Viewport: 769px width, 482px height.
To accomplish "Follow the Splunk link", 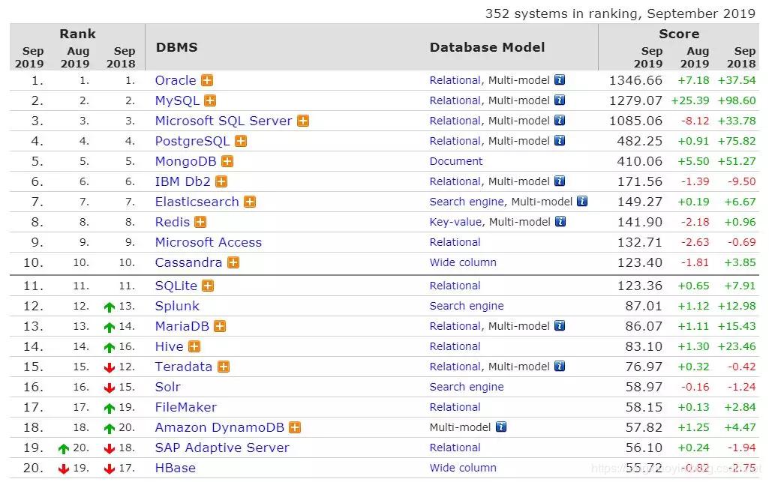I will (178, 306).
